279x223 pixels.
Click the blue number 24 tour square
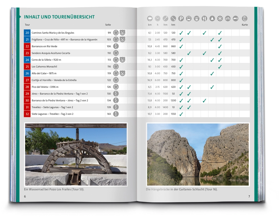tap(27, 60)
